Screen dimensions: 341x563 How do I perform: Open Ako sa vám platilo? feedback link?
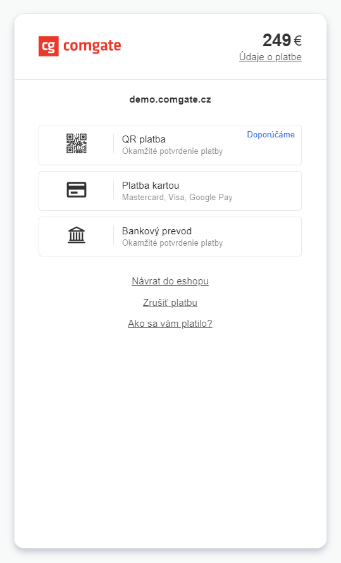pyautogui.click(x=170, y=324)
